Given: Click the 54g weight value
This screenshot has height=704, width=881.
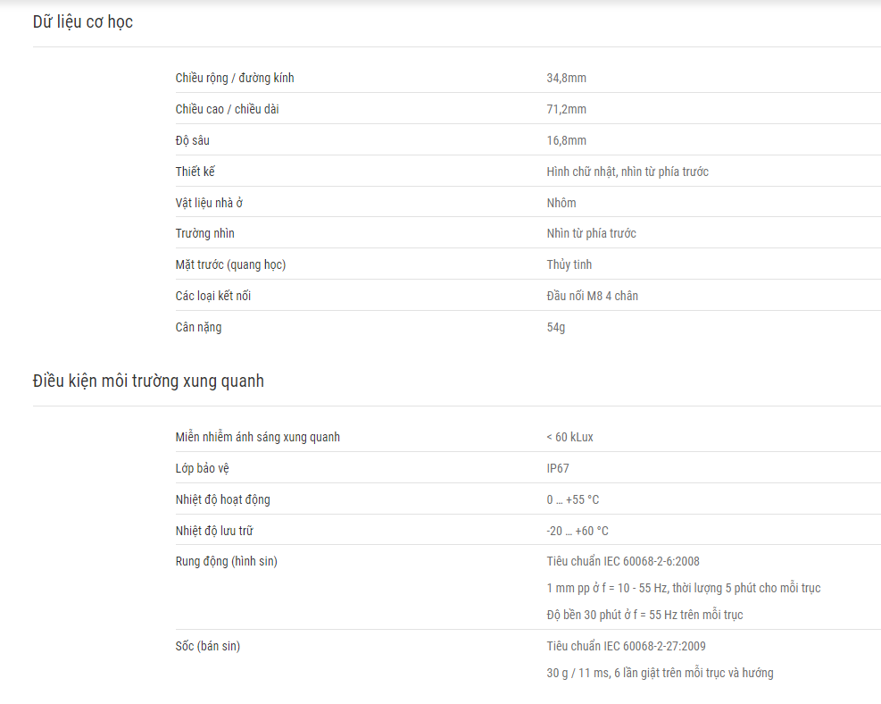Looking at the screenshot, I should pyautogui.click(x=556, y=327).
